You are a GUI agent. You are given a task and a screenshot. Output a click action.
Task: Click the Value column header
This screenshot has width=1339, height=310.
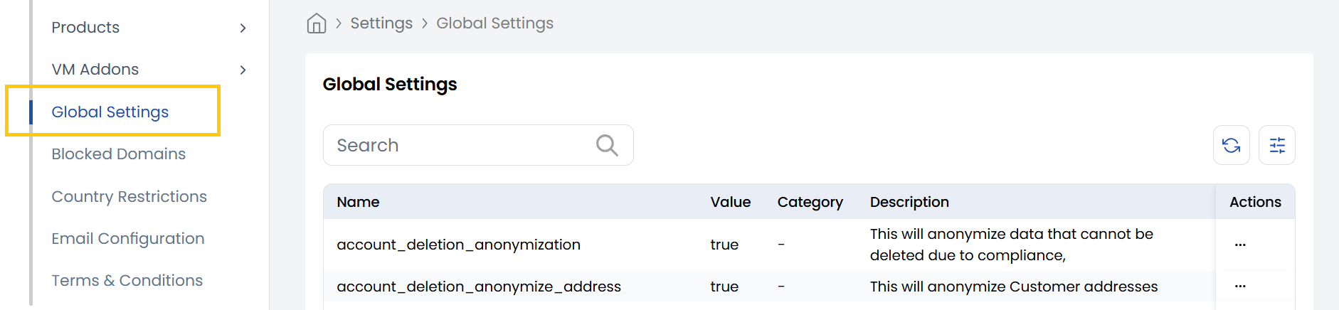(x=730, y=202)
